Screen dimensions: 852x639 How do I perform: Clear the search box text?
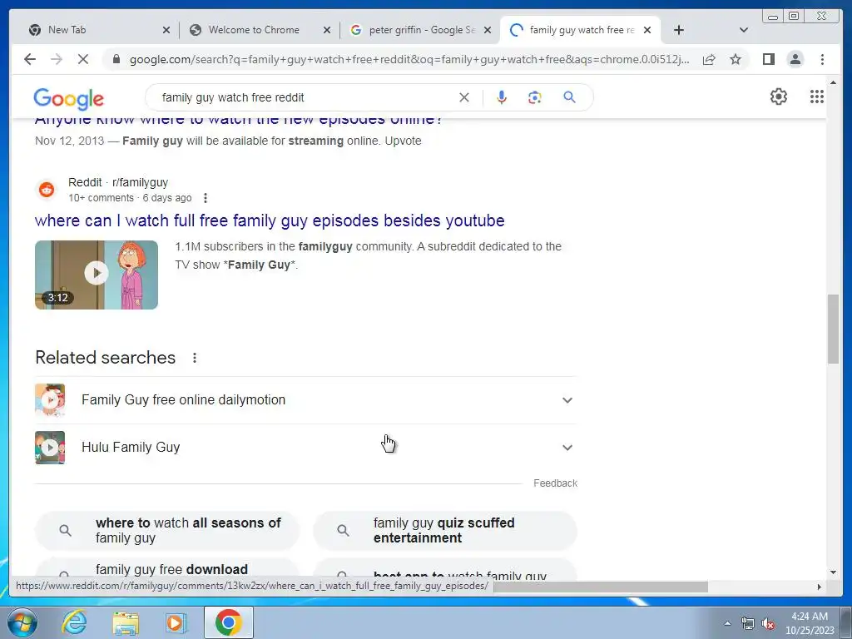[464, 97]
